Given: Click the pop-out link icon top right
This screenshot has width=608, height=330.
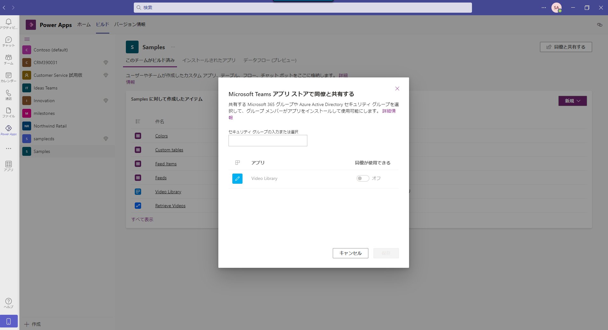Looking at the screenshot, I should [599, 25].
